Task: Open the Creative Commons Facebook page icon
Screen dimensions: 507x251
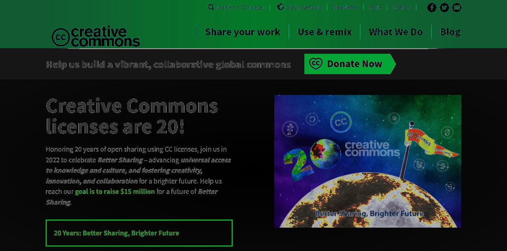Action: click(x=432, y=7)
